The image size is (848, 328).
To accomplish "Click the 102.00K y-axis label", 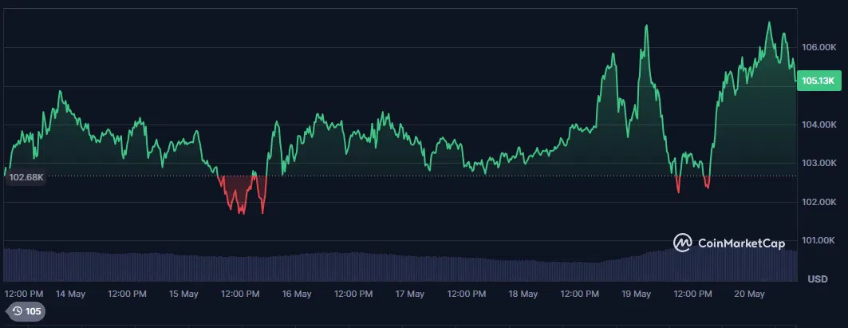I will [x=819, y=203].
